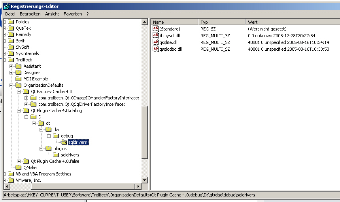Click the dac folder icon
This screenshot has height=202, width=340.
pos(49,130)
